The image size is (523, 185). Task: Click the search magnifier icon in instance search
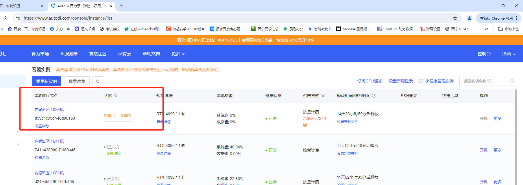click(x=512, y=81)
